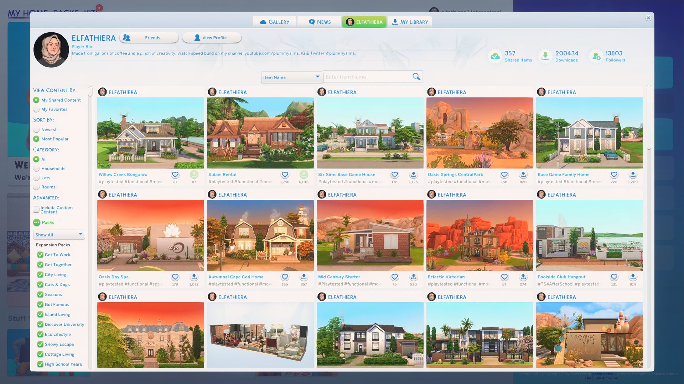Uncheck the Get Together pack
The width and height of the screenshot is (684, 384).
click(x=40, y=265)
